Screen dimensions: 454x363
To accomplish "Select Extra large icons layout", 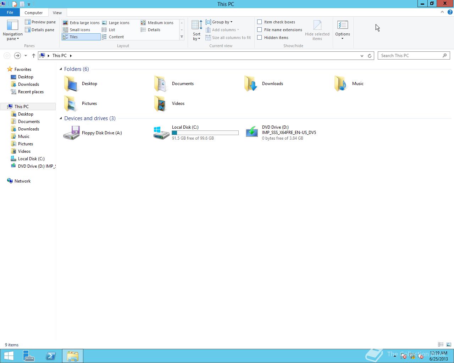I will point(81,23).
